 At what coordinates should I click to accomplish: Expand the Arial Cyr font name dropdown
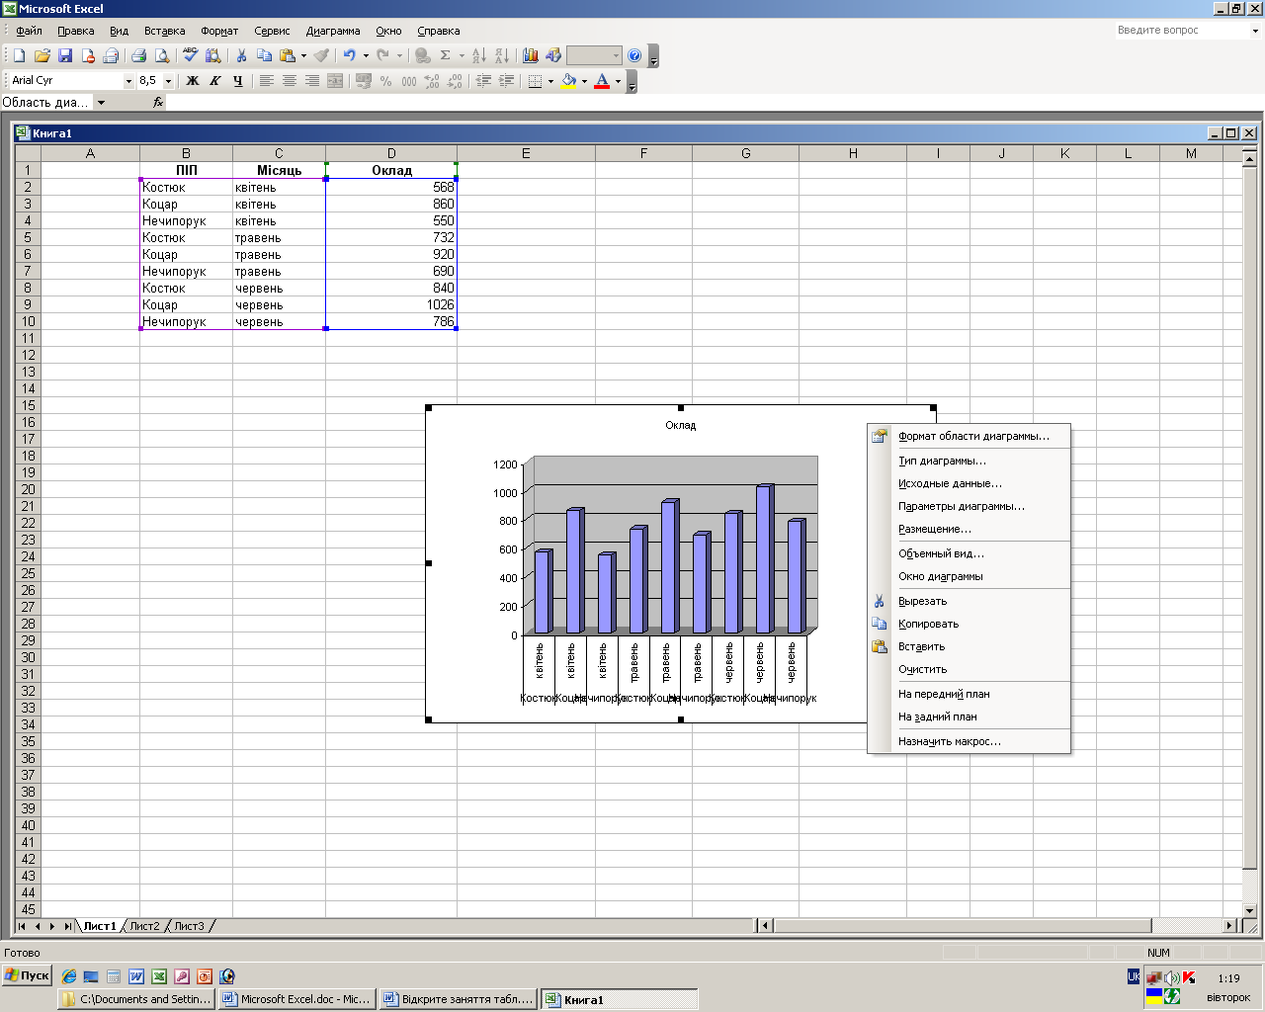coord(128,81)
